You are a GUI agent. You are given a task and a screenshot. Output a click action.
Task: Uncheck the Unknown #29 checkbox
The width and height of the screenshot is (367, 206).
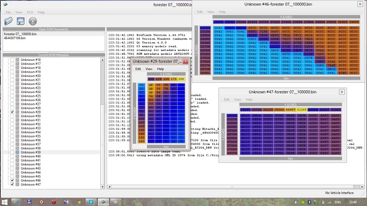[x=12, y=112]
